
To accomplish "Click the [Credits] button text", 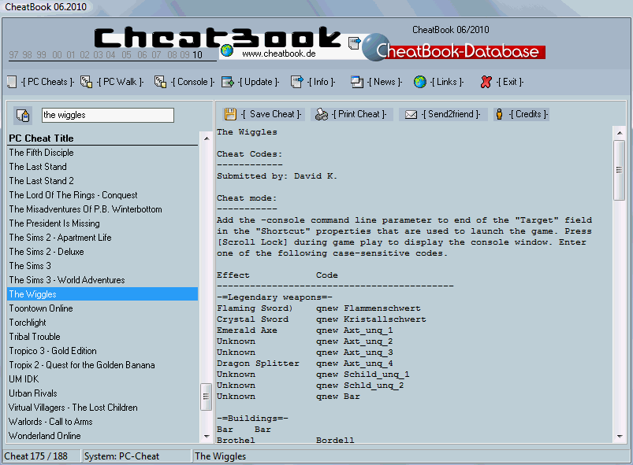I will pos(528,114).
